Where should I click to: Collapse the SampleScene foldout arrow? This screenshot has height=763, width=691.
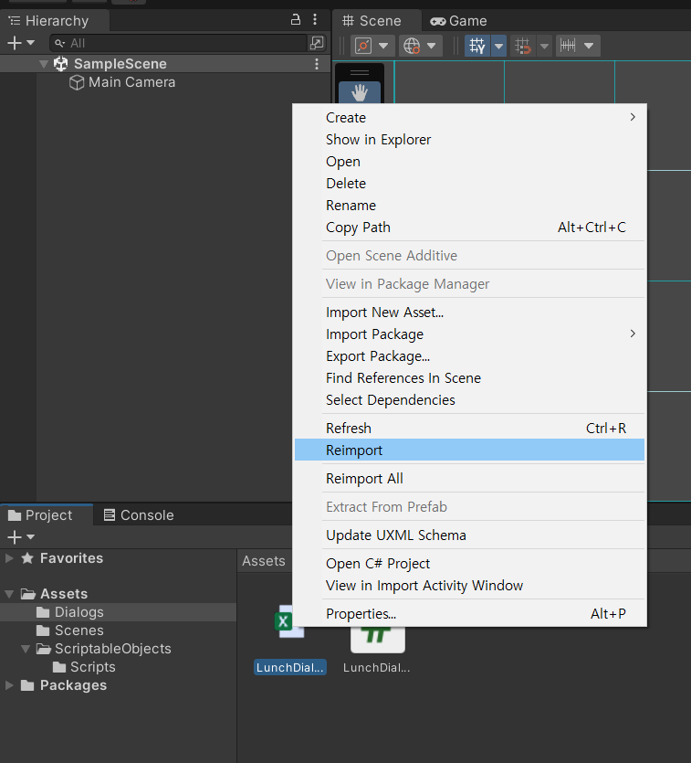click(43, 64)
